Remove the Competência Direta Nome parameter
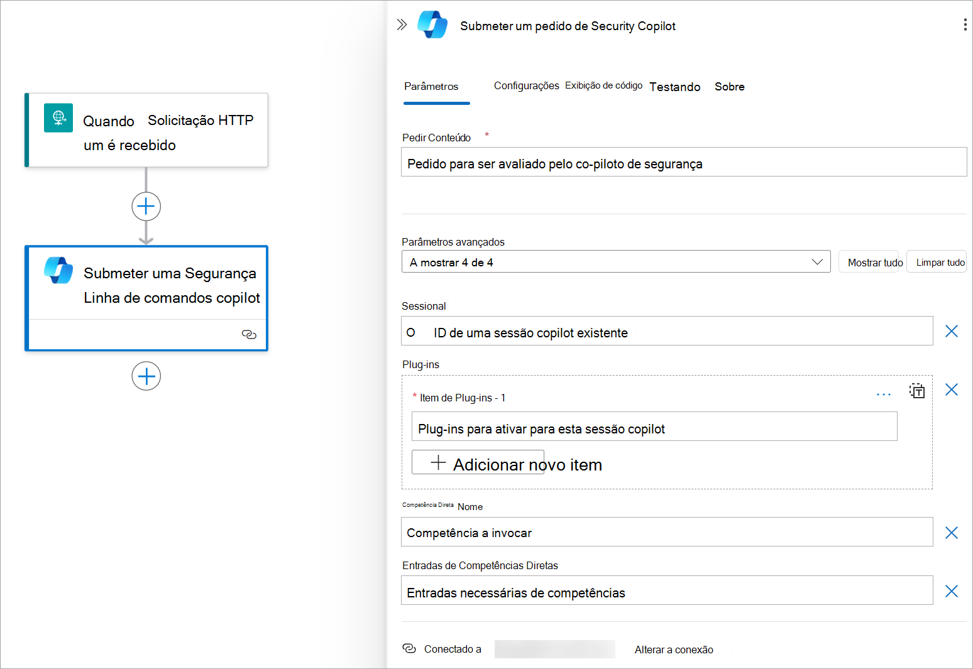Viewport: 973px width, 669px height. point(952,533)
